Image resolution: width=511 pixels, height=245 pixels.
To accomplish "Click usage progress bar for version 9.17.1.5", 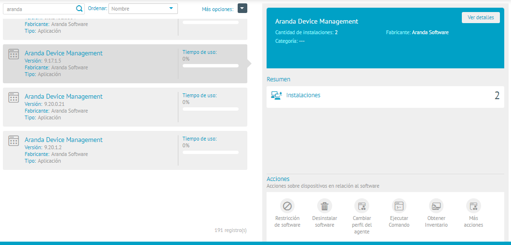I will [211, 66].
